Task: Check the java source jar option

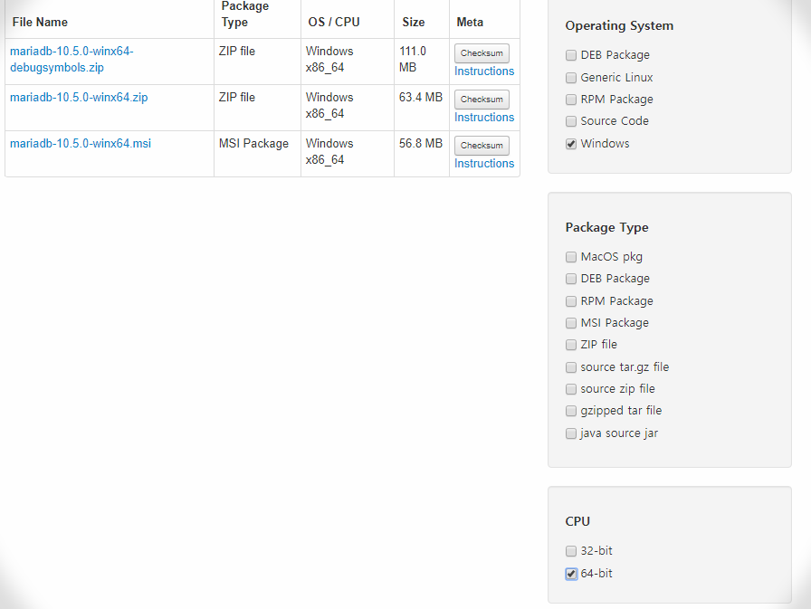Action: click(x=571, y=433)
